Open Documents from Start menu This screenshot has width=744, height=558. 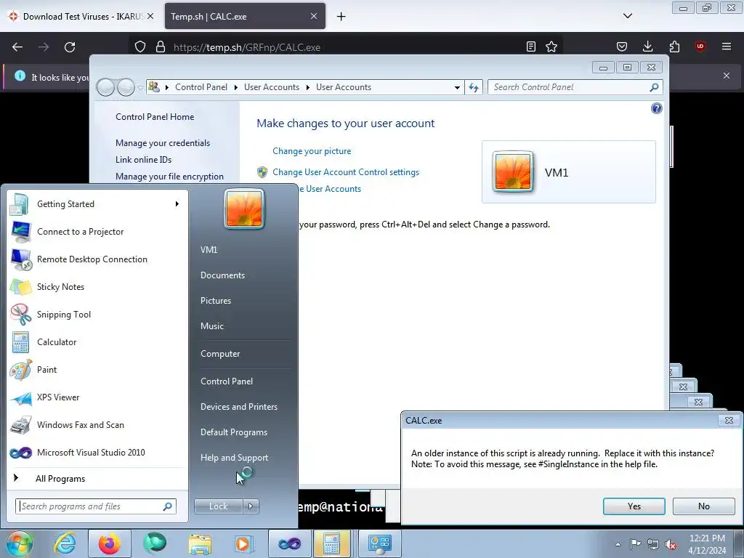tap(222, 275)
